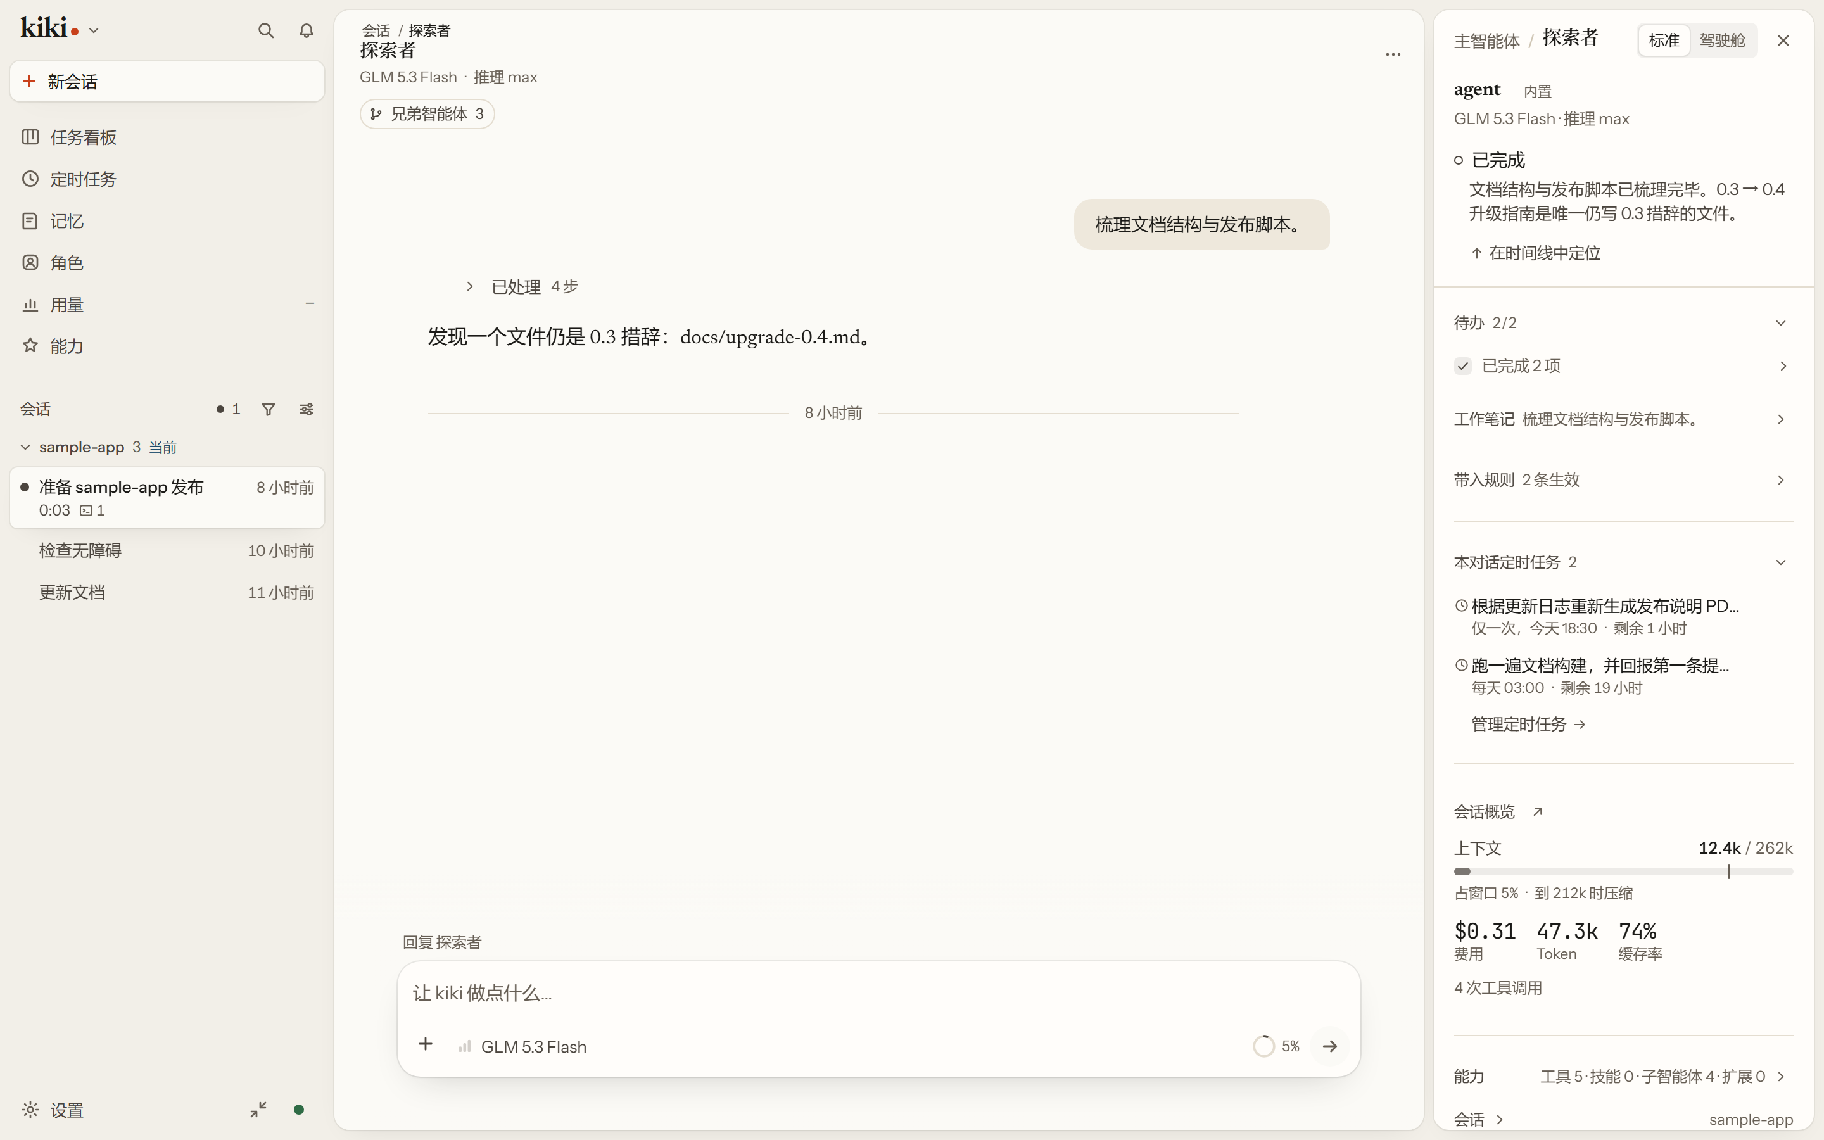This screenshot has width=1824, height=1140.
Task: Filter the 会话 list with funnel icon
Action: tap(269, 409)
